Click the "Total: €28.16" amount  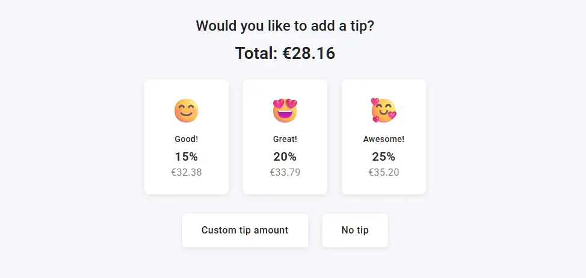(x=285, y=54)
